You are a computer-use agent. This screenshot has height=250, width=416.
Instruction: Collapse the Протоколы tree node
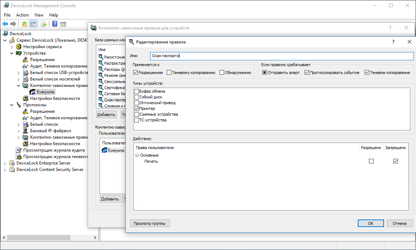coord(11,105)
